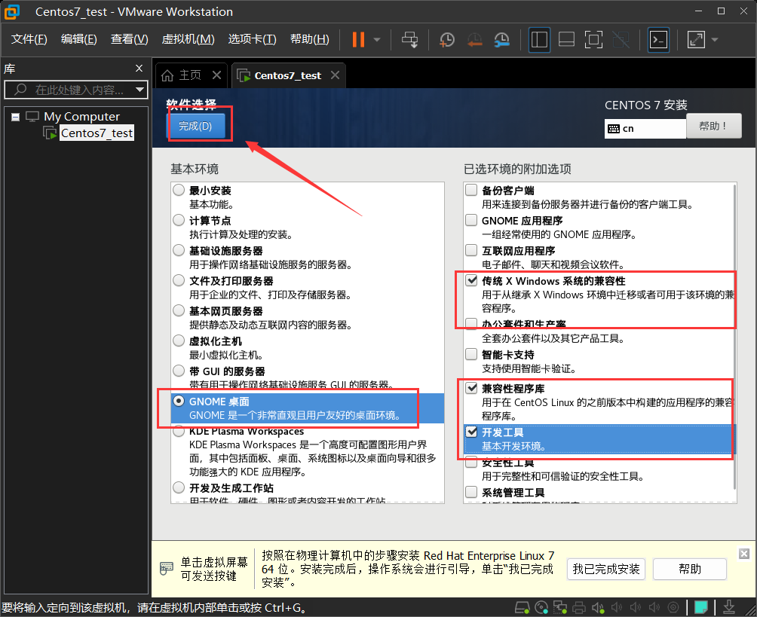Open the console view terminal icon
This screenshot has width=757, height=617.
[x=658, y=39]
